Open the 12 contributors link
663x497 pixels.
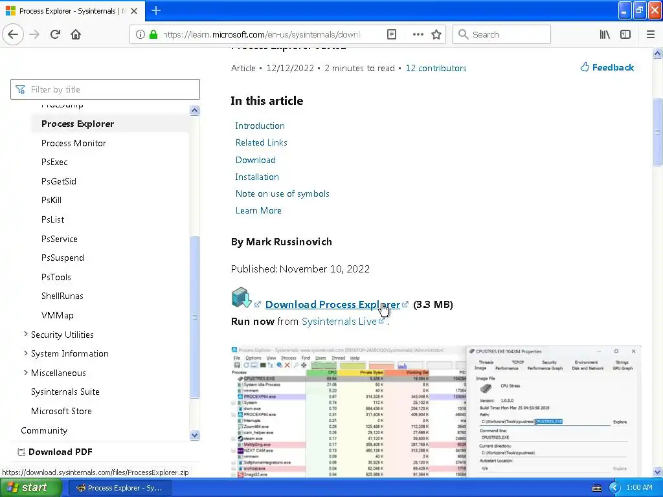point(436,69)
